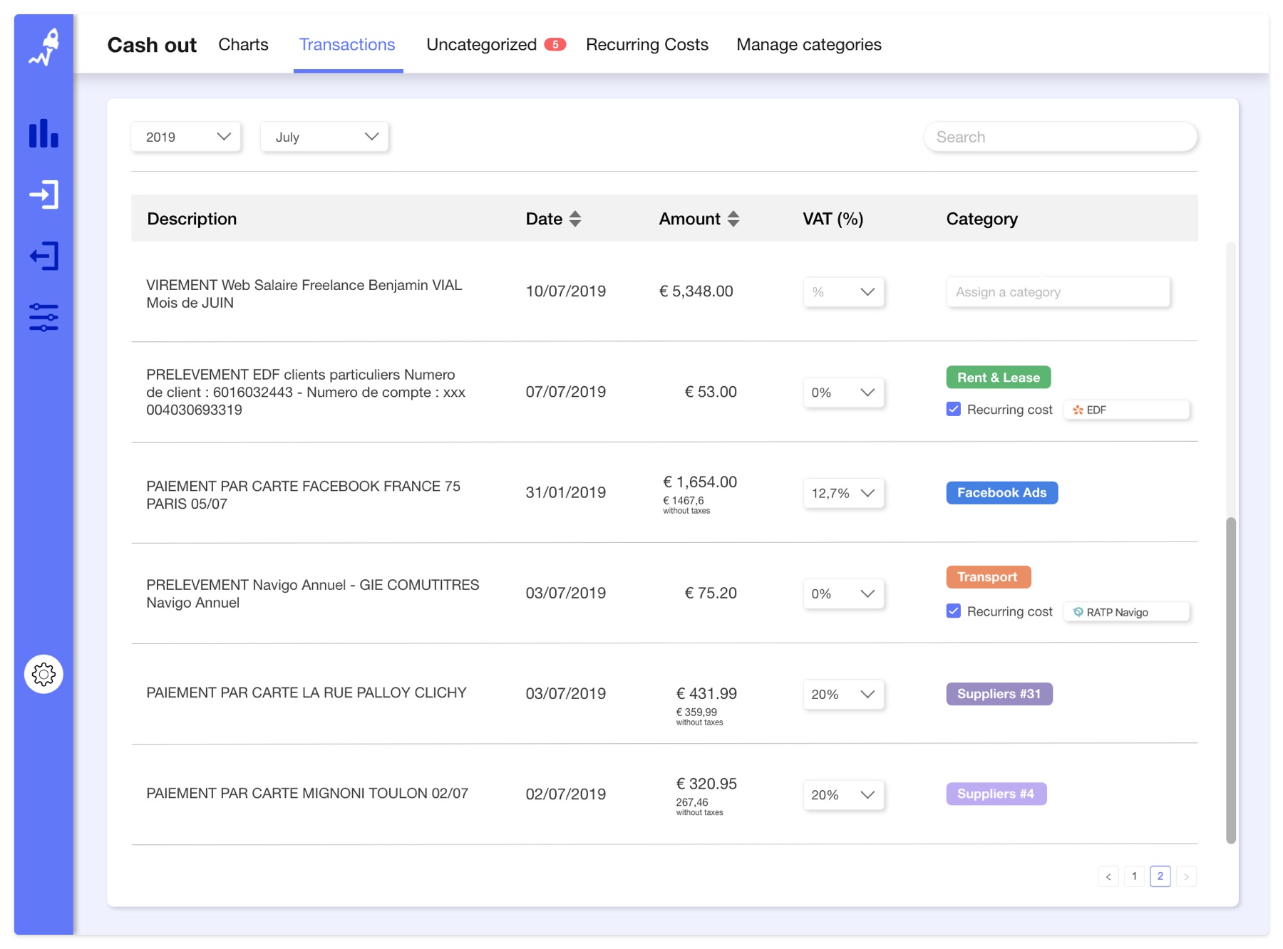The image size is (1283, 949).
Task: Click the settings gear icon
Action: click(43, 673)
